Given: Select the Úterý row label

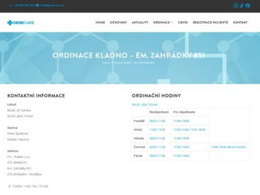Looking at the screenshot, I should 138,129.
